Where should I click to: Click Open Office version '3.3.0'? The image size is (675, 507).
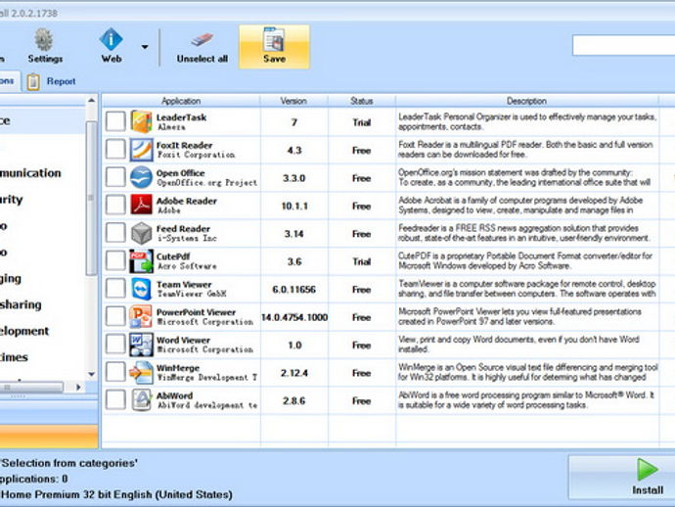pyautogui.click(x=294, y=178)
